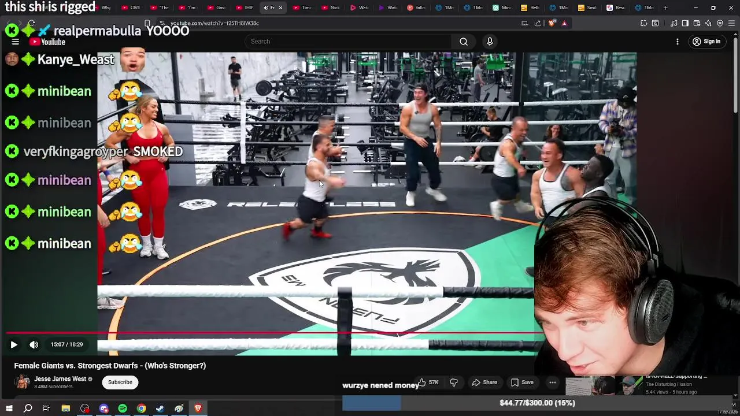The height and width of the screenshot is (416, 740).
Task: Open OBS Studio from the taskbar
Action: click(85, 408)
